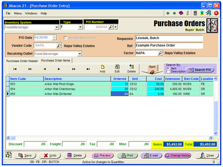Click the Add record icon
Screen dimensions: 223x167
pyautogui.click(x=102, y=68)
